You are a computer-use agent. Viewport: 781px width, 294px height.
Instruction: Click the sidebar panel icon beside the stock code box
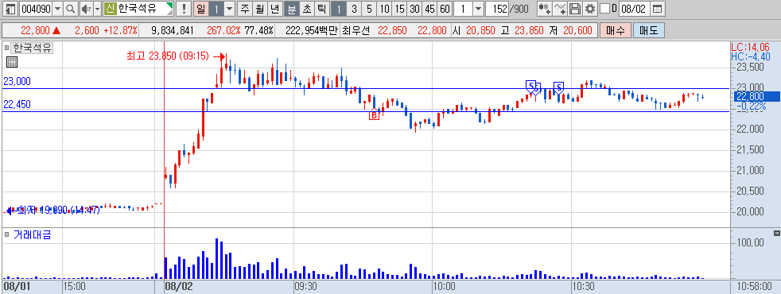10,9
